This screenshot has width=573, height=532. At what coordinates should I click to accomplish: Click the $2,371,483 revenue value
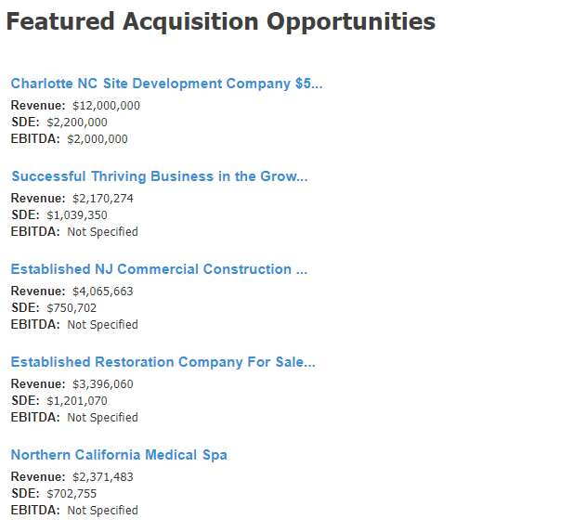tap(103, 477)
